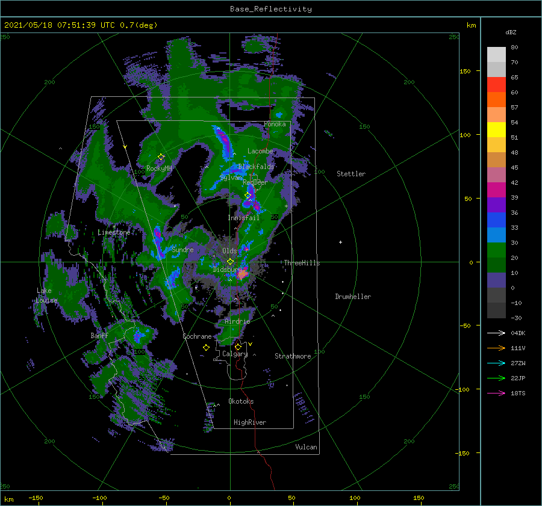Screen dimensions: 542x506
Task: Click the Sundre city label
Action: 182,249
